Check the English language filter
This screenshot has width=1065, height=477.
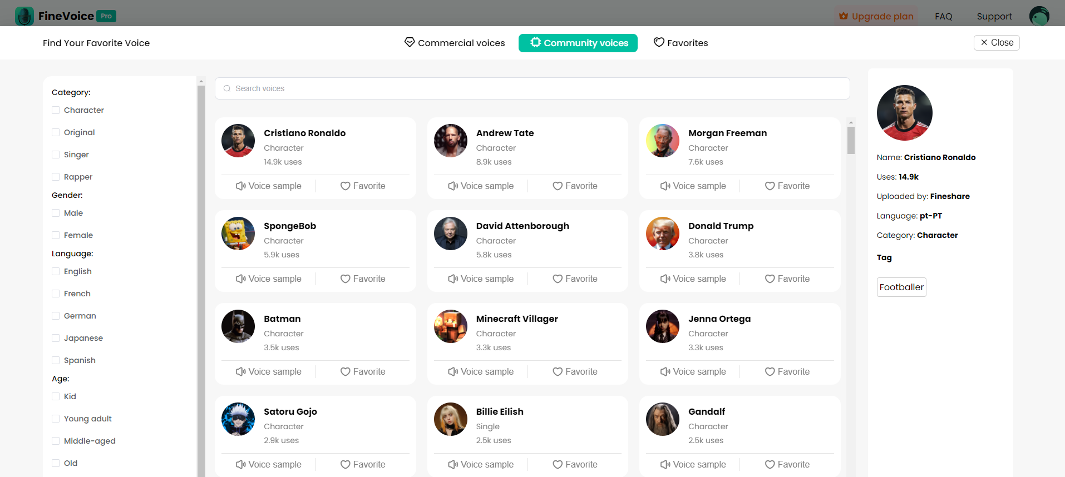pyautogui.click(x=56, y=271)
